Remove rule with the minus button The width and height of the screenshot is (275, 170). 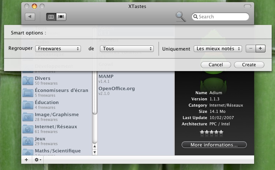[x=251, y=49]
